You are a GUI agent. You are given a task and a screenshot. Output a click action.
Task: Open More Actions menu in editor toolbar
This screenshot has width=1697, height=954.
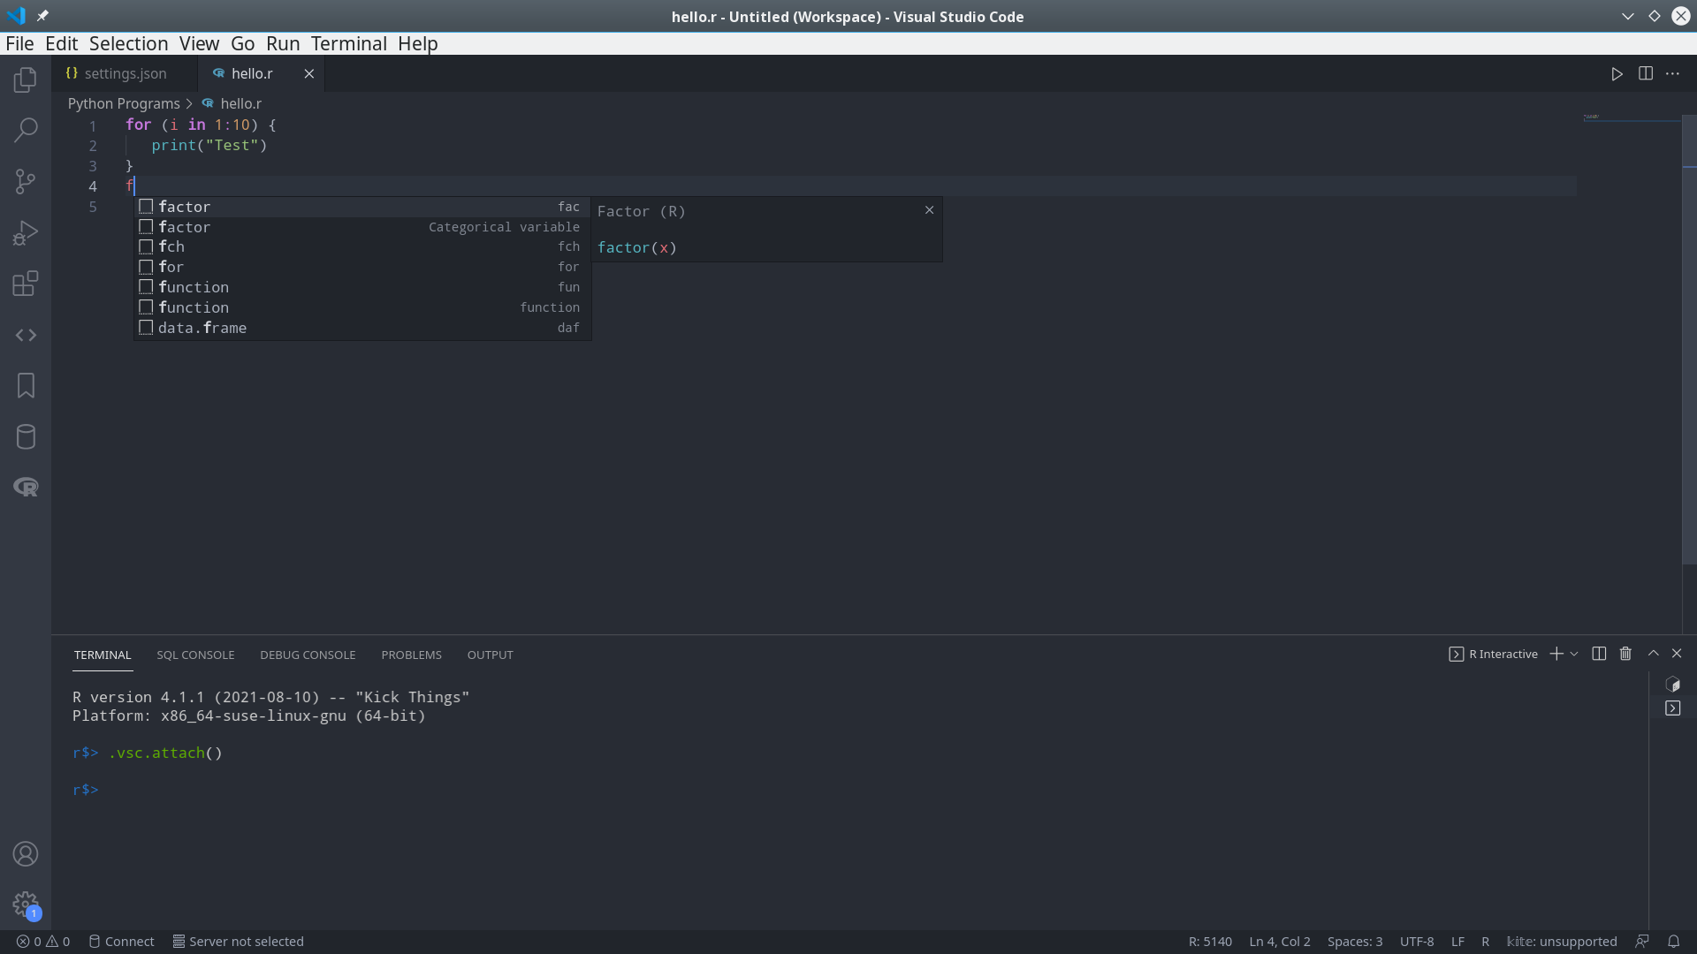(x=1673, y=73)
